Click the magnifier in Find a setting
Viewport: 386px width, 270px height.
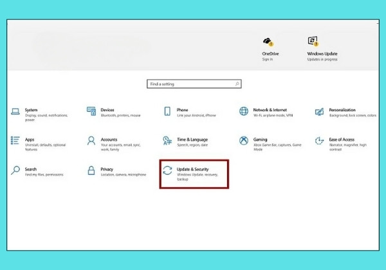(237, 84)
